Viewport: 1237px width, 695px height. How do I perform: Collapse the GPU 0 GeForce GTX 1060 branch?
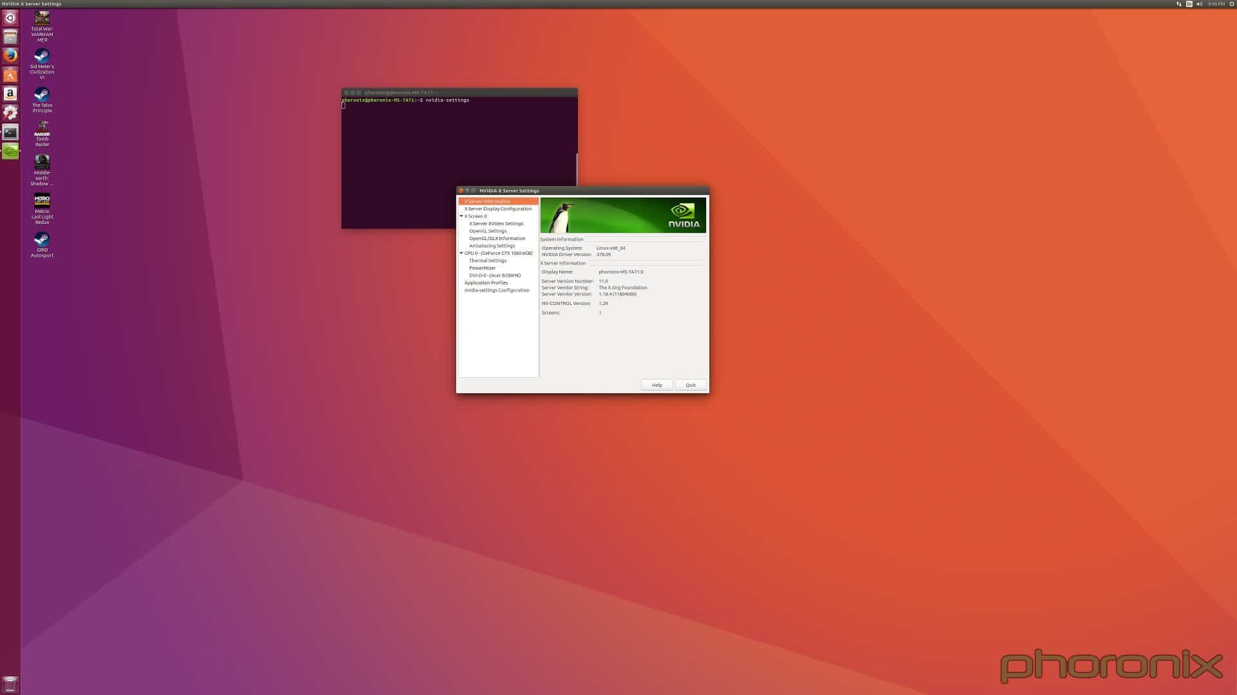(461, 253)
